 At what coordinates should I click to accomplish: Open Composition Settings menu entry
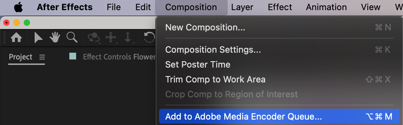[x=279, y=50]
